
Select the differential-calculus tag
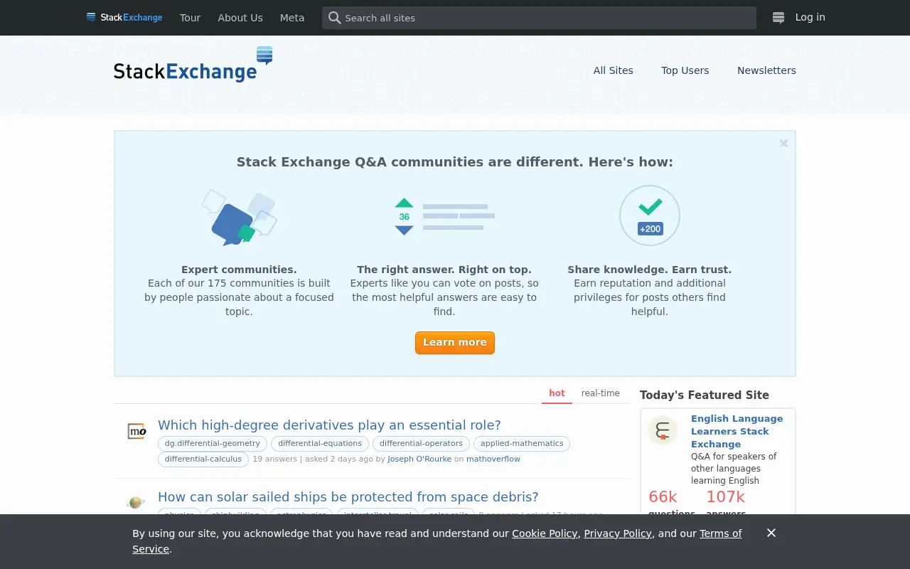(x=203, y=459)
